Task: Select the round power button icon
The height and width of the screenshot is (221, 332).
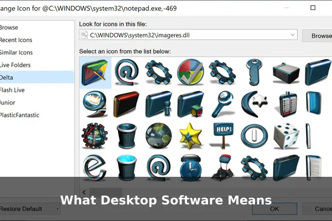Action: pos(255,136)
